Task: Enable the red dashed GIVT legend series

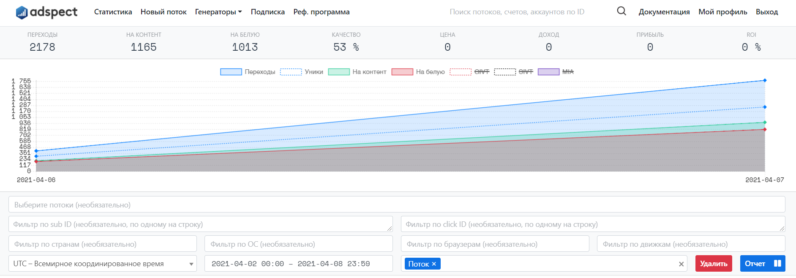Action: pos(469,72)
